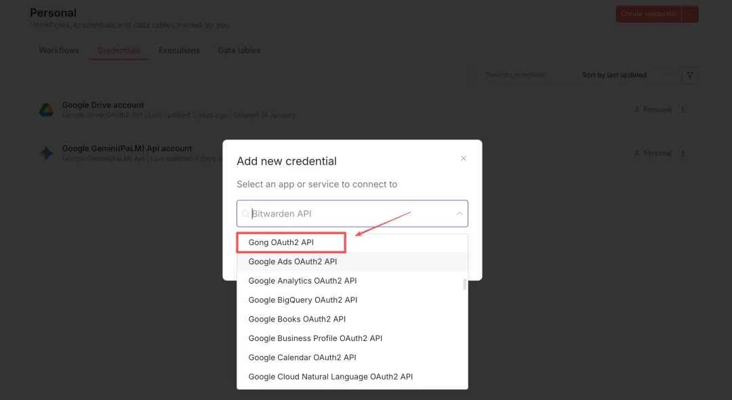Select Gong OAuth2 API from list
Screen dimensions: 732x400
pyautogui.click(x=281, y=242)
